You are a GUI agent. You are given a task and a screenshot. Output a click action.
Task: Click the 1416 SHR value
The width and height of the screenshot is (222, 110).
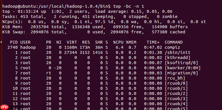pyautogui.click(x=98, y=52)
